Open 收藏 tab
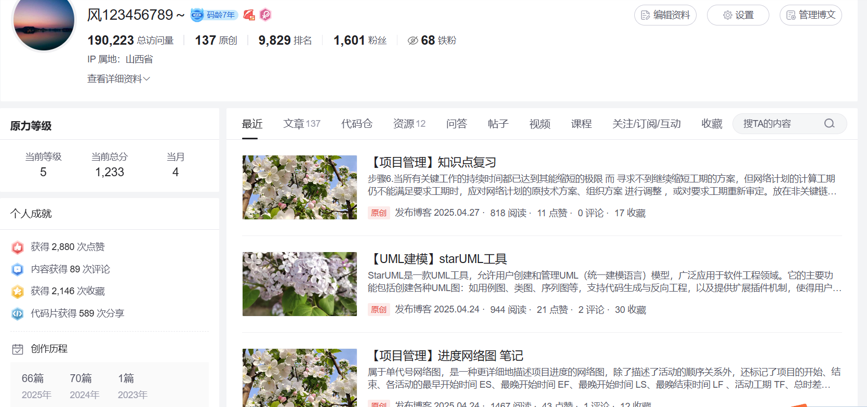Viewport: 867px width, 407px height. tap(712, 124)
